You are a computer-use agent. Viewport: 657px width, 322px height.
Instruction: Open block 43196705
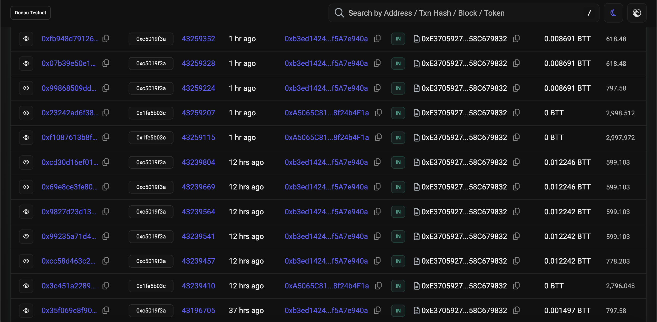click(198, 310)
